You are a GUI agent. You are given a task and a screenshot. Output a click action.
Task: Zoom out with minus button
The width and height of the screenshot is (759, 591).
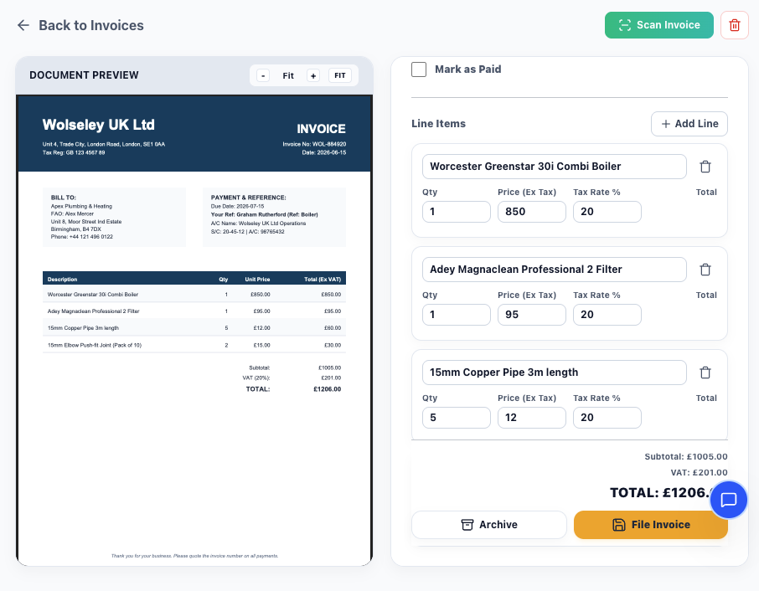(x=263, y=75)
